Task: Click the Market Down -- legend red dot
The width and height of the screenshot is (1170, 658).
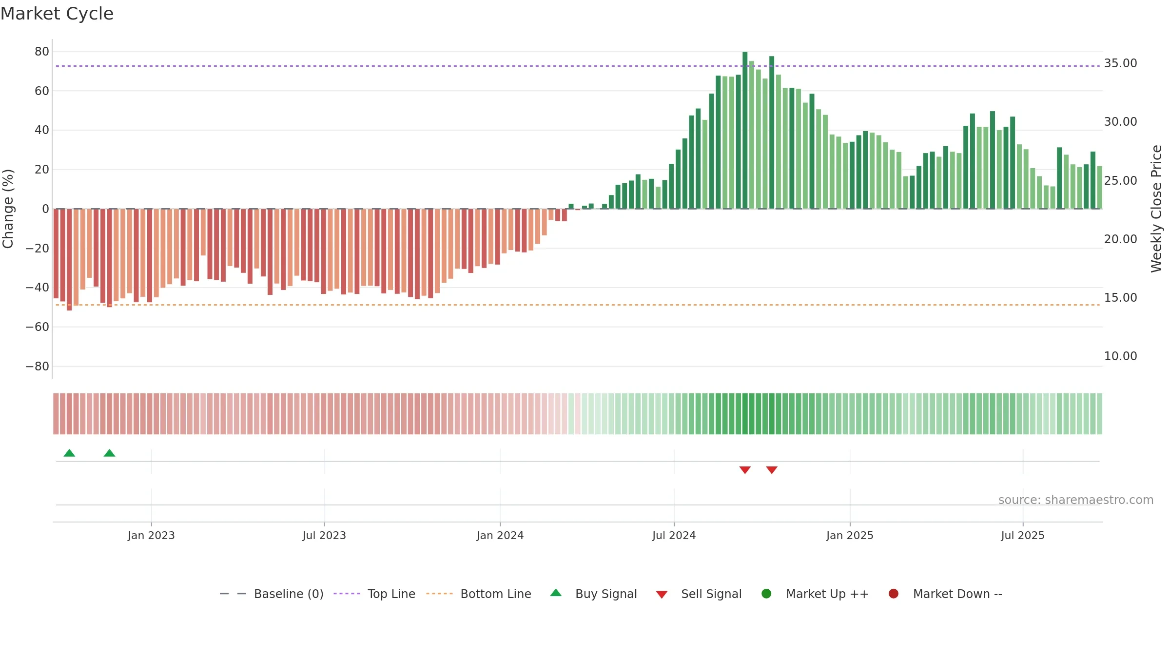Action: point(894,594)
